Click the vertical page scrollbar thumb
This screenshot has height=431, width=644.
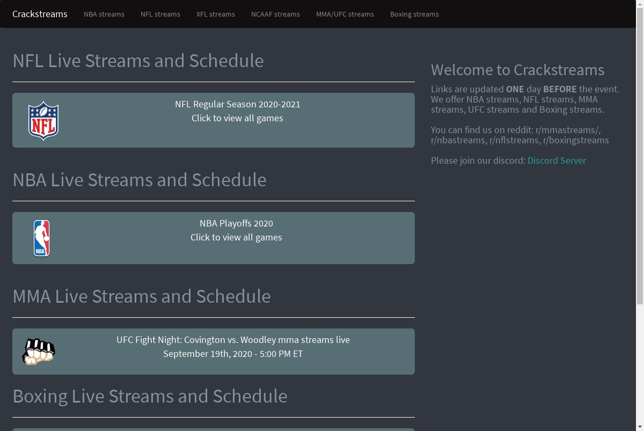tap(640, 156)
